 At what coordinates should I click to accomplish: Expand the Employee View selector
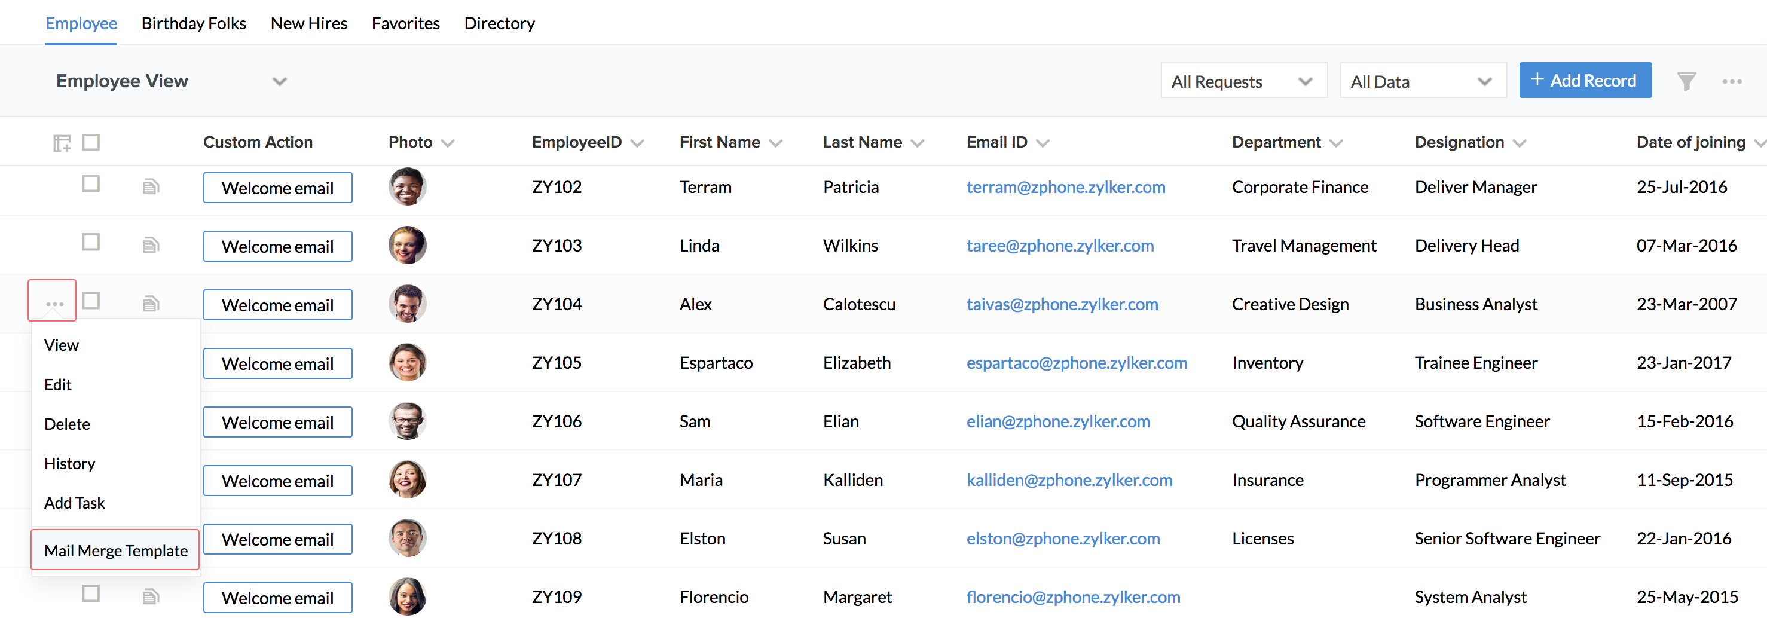pos(279,82)
